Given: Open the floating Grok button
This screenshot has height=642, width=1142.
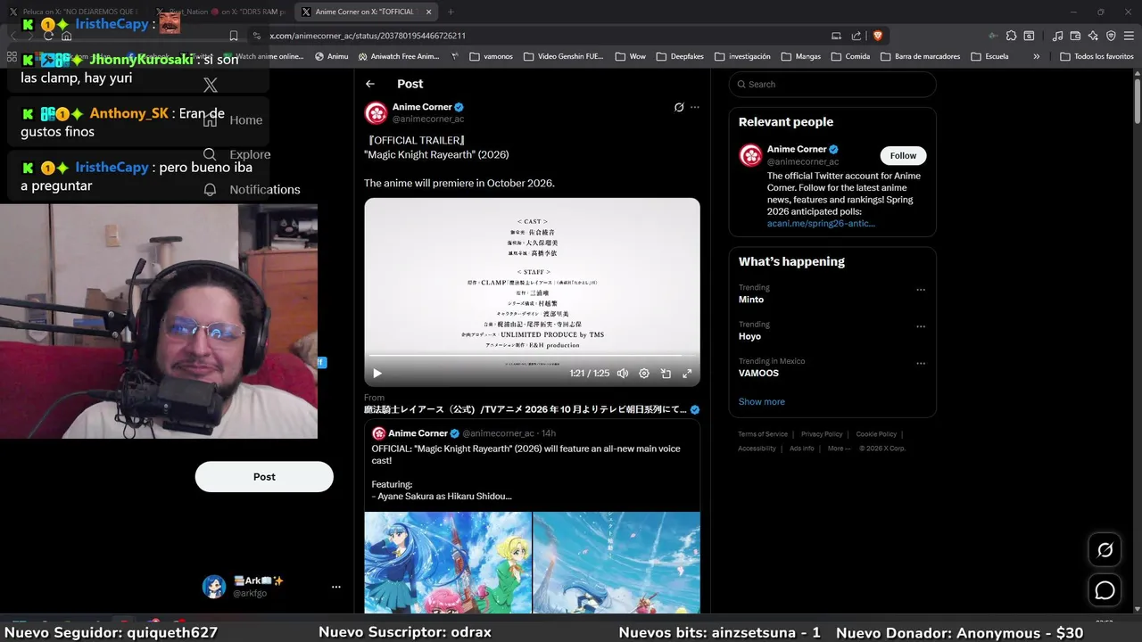Looking at the screenshot, I should pos(1105,550).
